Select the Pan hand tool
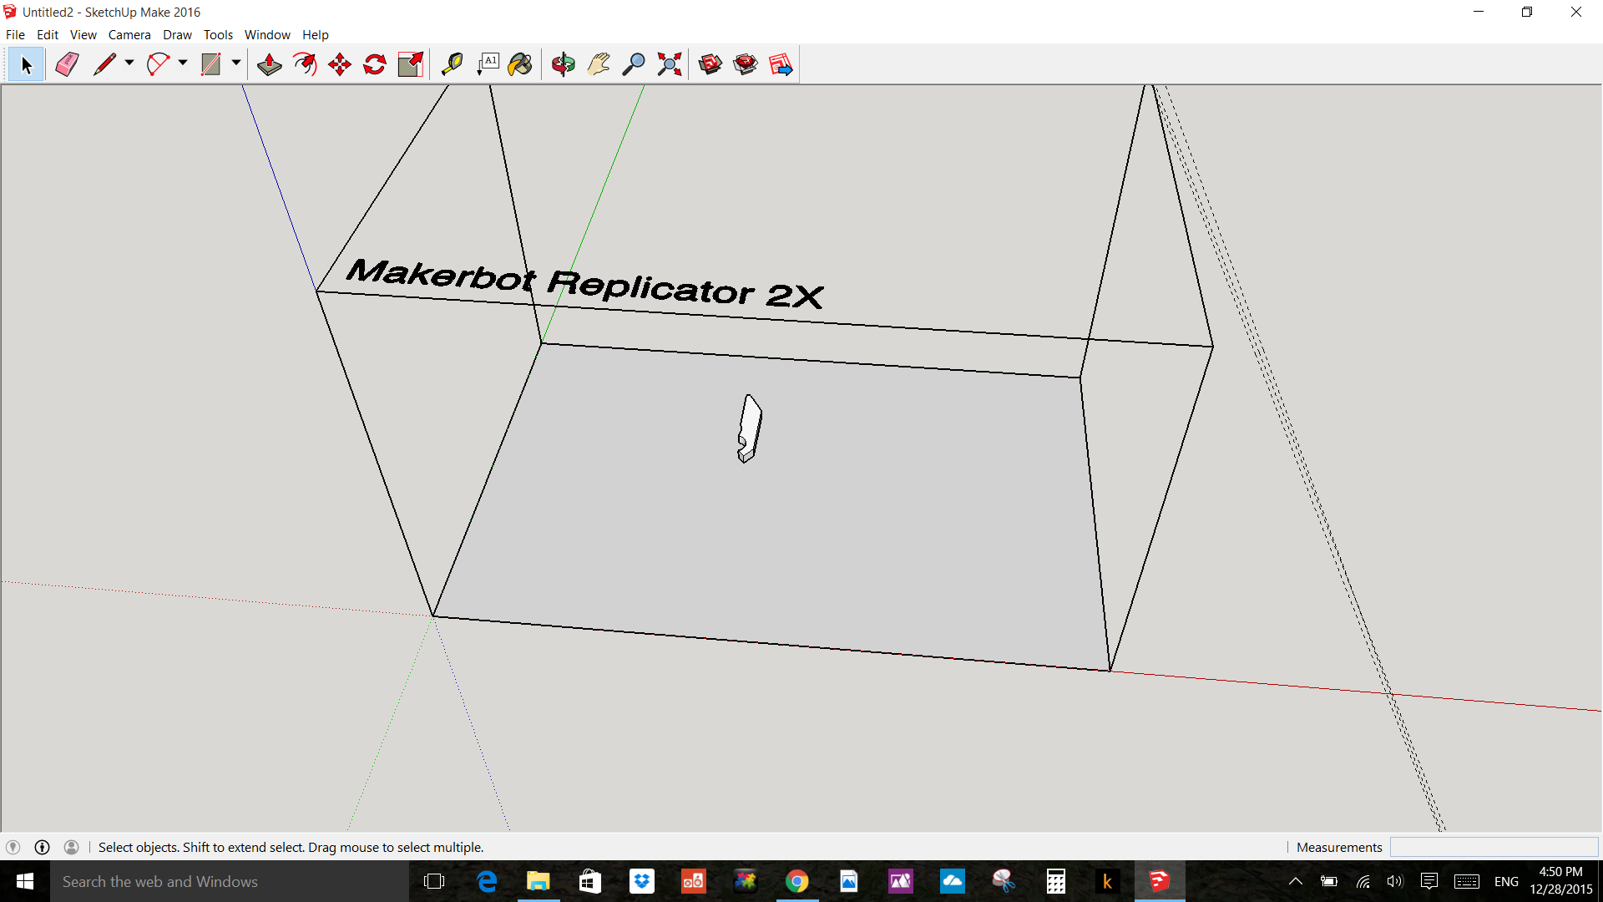1603x902 pixels. (599, 64)
